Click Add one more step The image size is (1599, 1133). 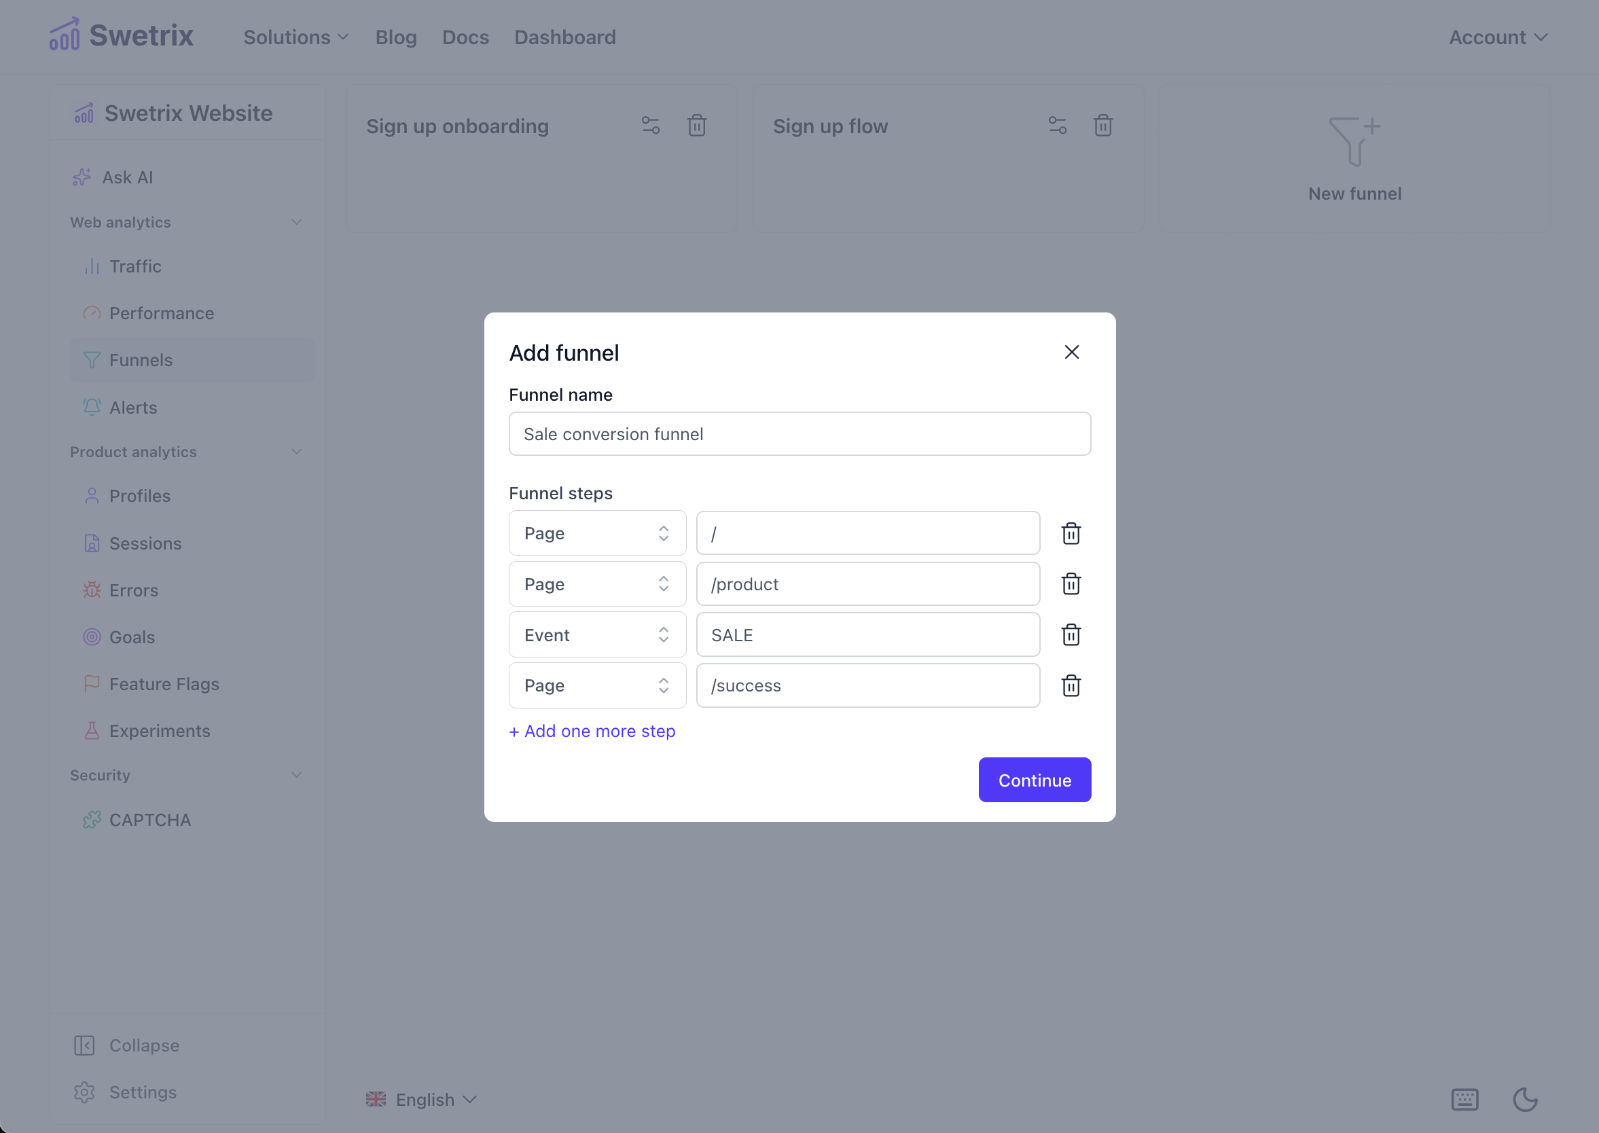click(591, 730)
